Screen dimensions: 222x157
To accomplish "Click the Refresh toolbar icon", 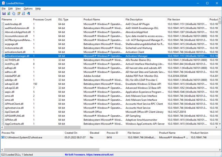I will point(9,13).
